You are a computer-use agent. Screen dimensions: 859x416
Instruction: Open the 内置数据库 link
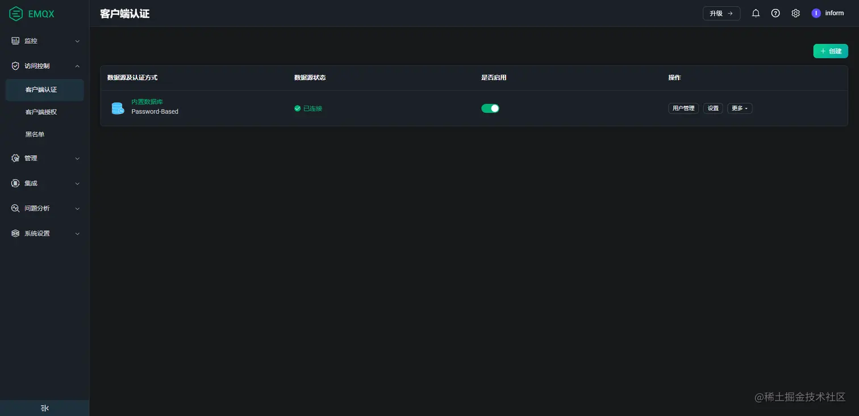pyautogui.click(x=147, y=102)
